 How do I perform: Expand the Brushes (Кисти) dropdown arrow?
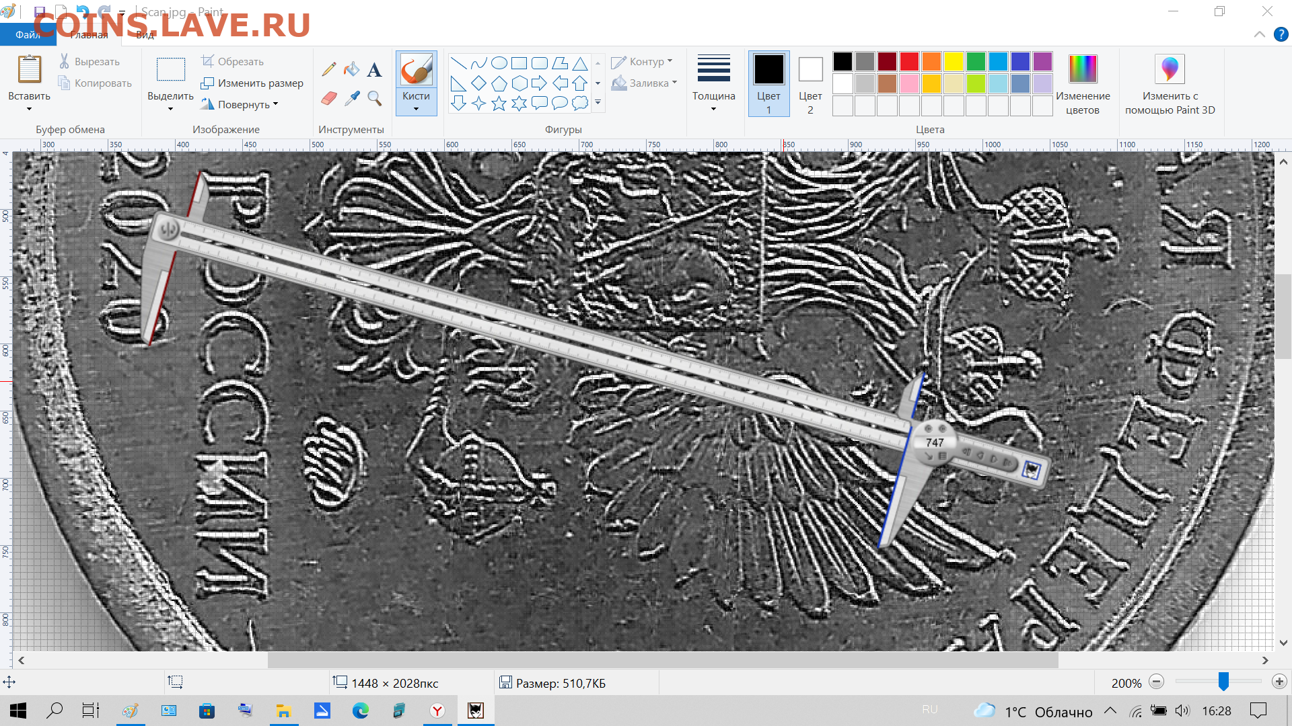pos(416,109)
